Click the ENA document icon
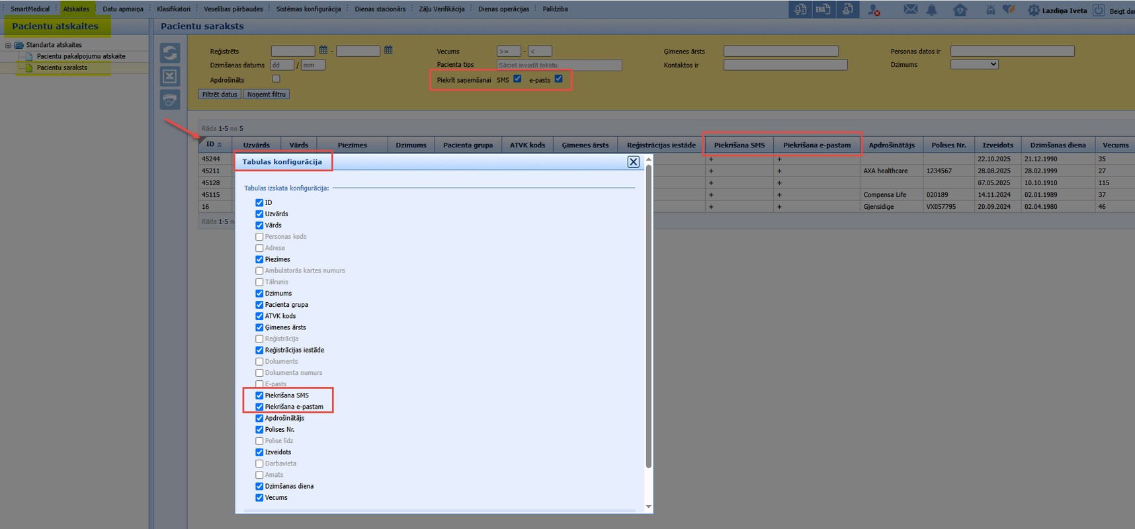The height and width of the screenshot is (529, 1135). [x=823, y=9]
